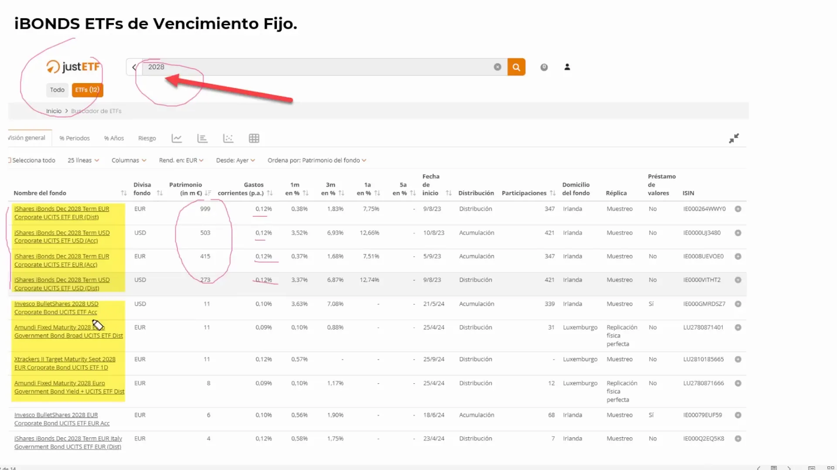Add IE0000VITHT2 fund using plus icon

click(738, 280)
